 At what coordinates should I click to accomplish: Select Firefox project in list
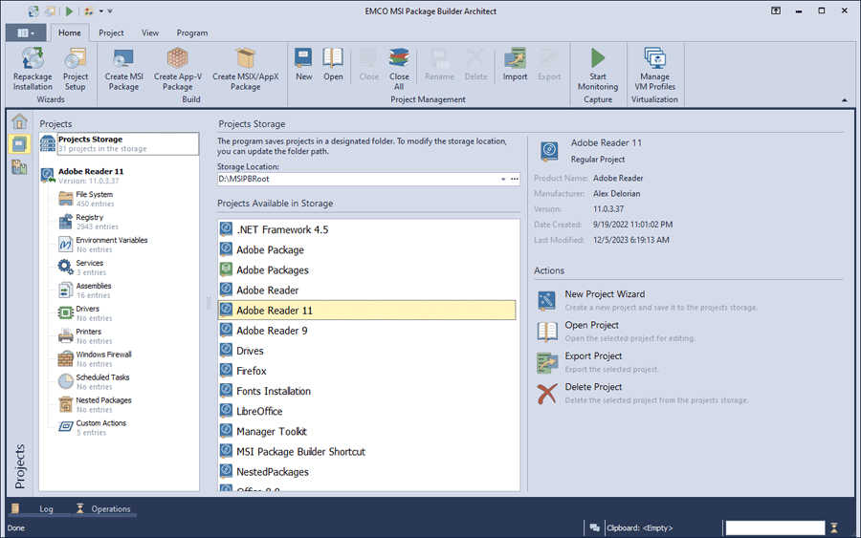coord(366,371)
